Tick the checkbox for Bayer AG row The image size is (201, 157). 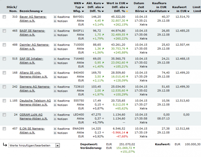(x=4, y=17)
